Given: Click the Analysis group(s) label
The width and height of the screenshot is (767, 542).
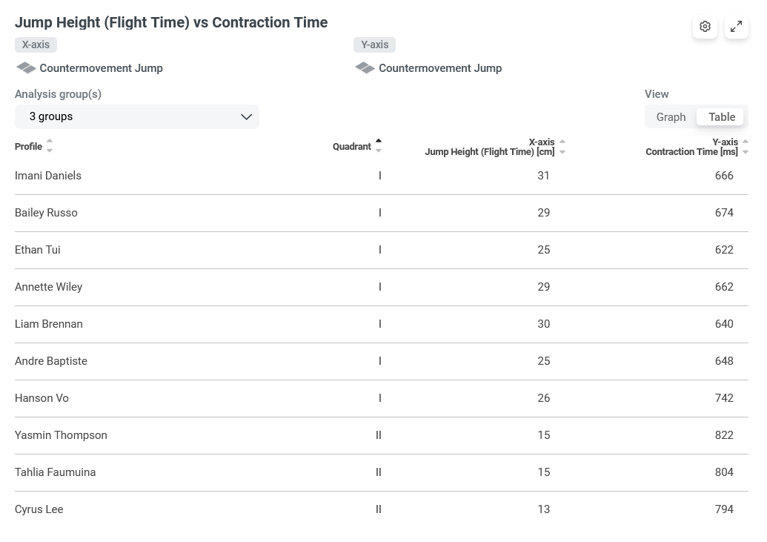Looking at the screenshot, I should click(x=58, y=94).
